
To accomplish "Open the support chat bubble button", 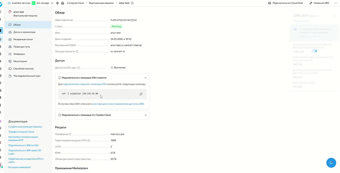I will (331, 163).
